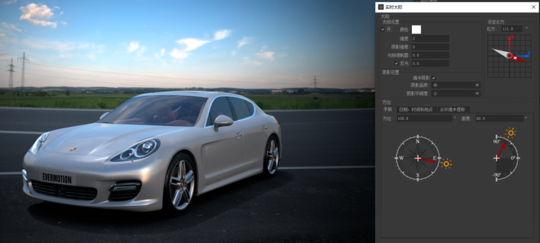
Task: Open the sun 颜色 white color swatch
Action: click(416, 30)
